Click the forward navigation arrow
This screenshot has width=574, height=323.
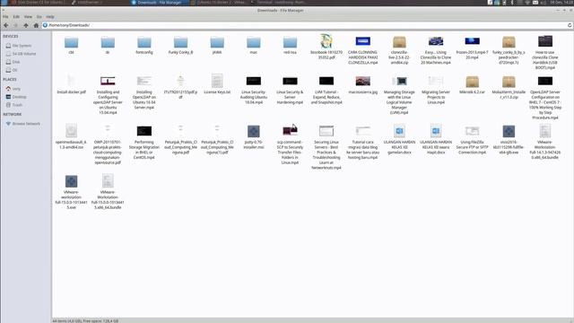(16, 25)
